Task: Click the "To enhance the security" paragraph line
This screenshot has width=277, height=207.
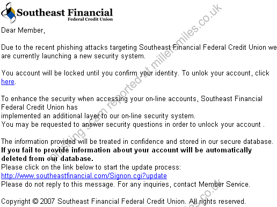Action: pos(132,99)
